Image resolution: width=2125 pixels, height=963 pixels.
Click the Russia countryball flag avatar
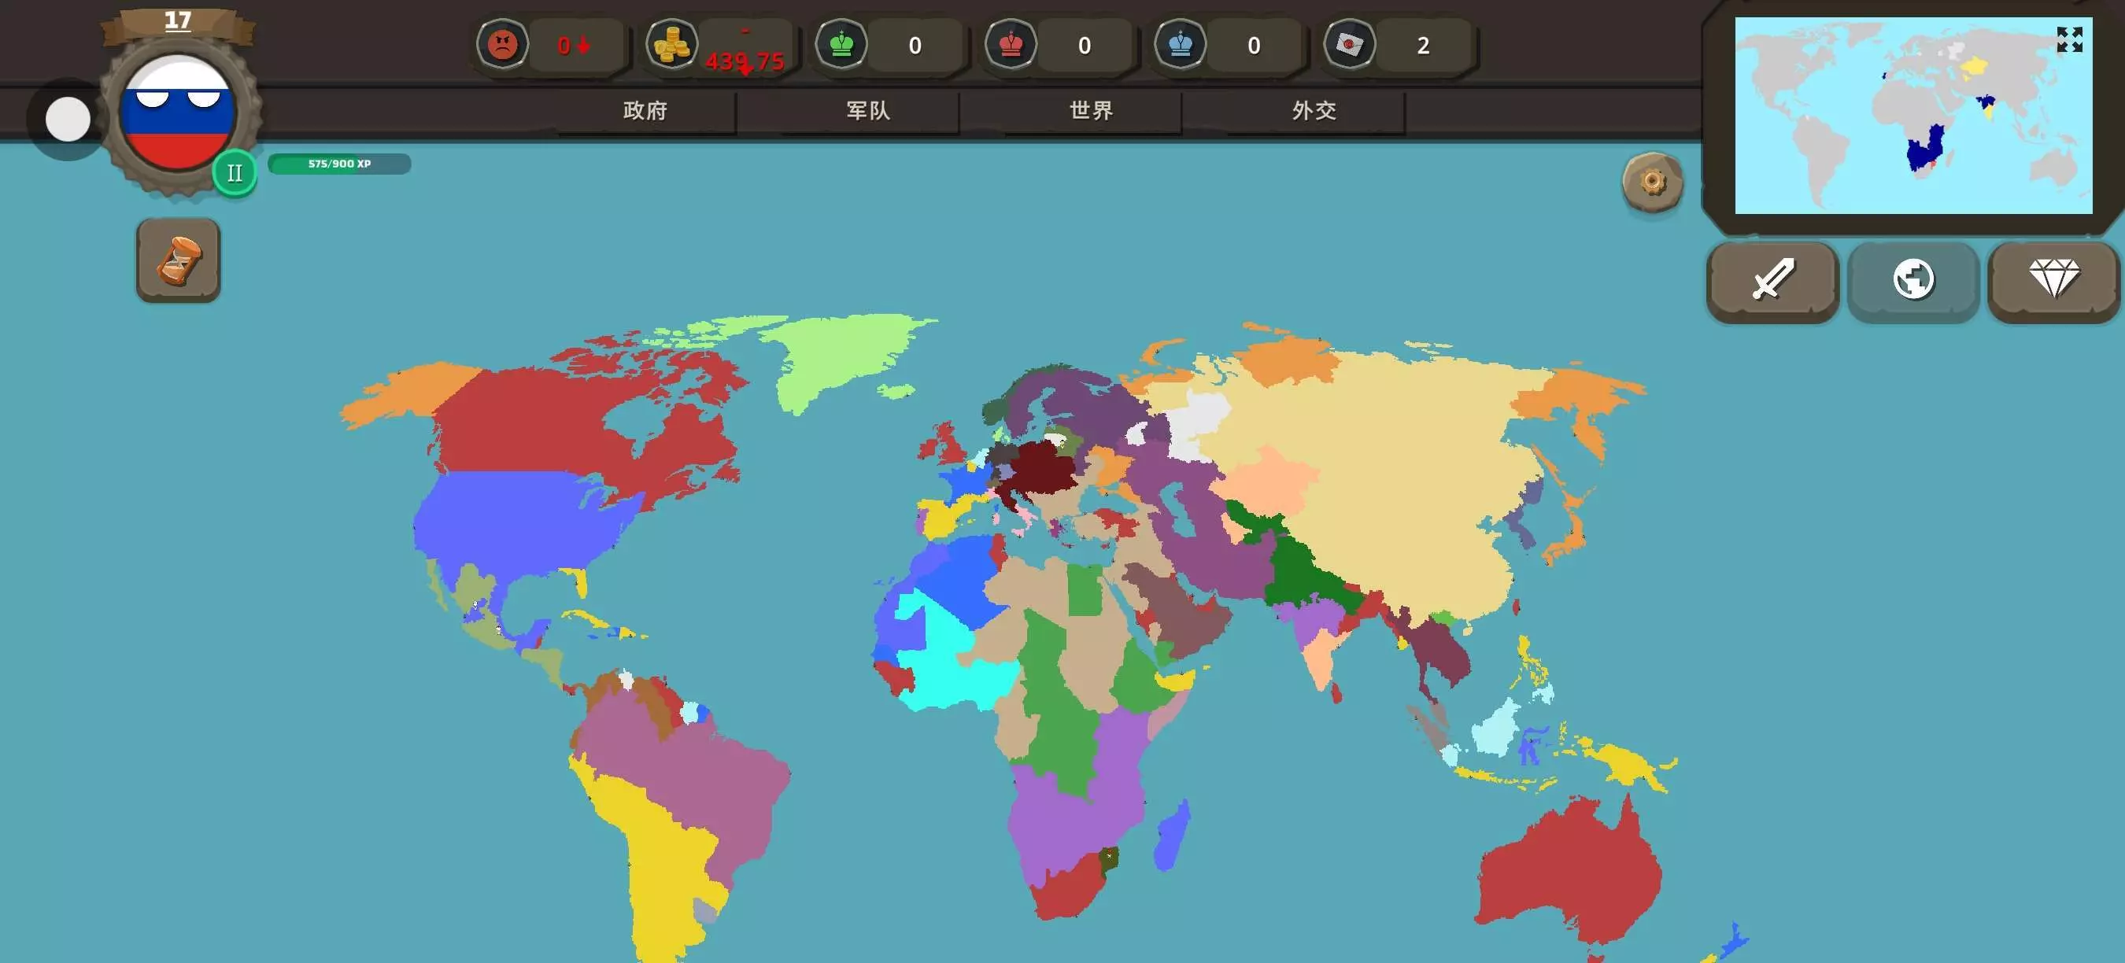(x=176, y=113)
